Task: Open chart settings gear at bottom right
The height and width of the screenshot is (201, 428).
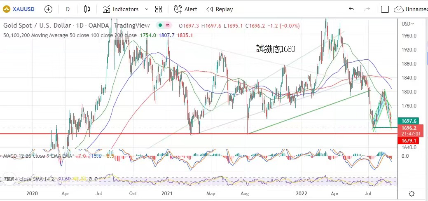Action: pos(411,194)
